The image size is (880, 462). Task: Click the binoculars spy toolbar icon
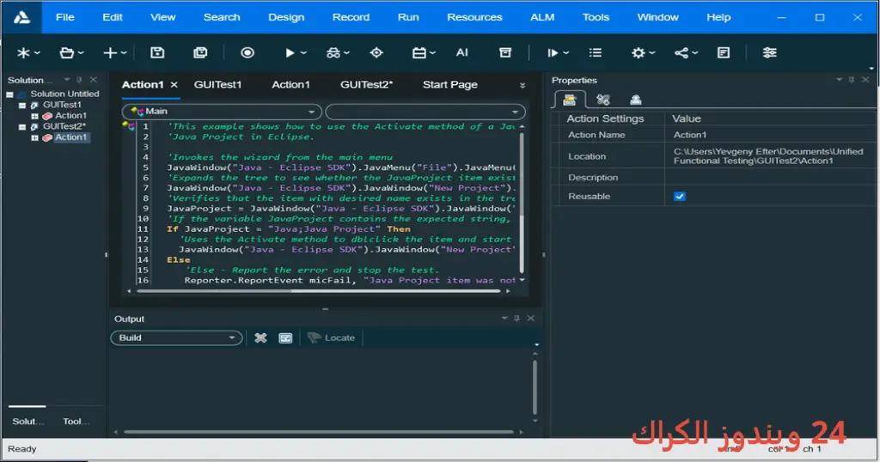tap(333, 52)
